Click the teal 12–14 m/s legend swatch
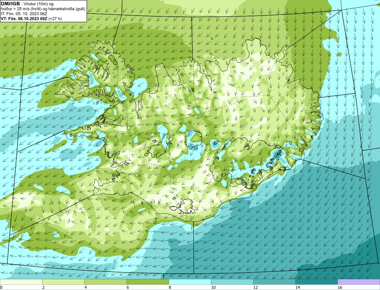 coord(274,282)
